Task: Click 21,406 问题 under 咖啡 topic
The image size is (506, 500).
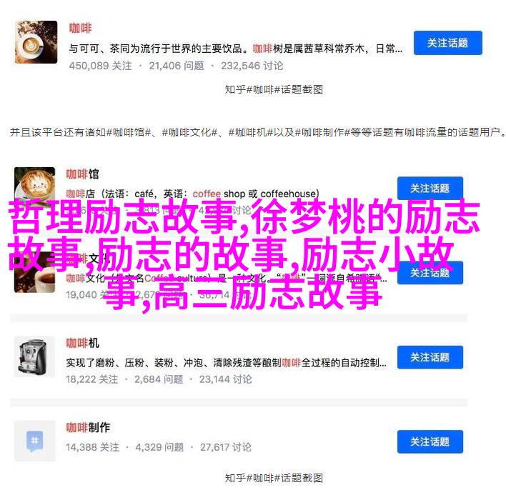Action: tap(177, 66)
